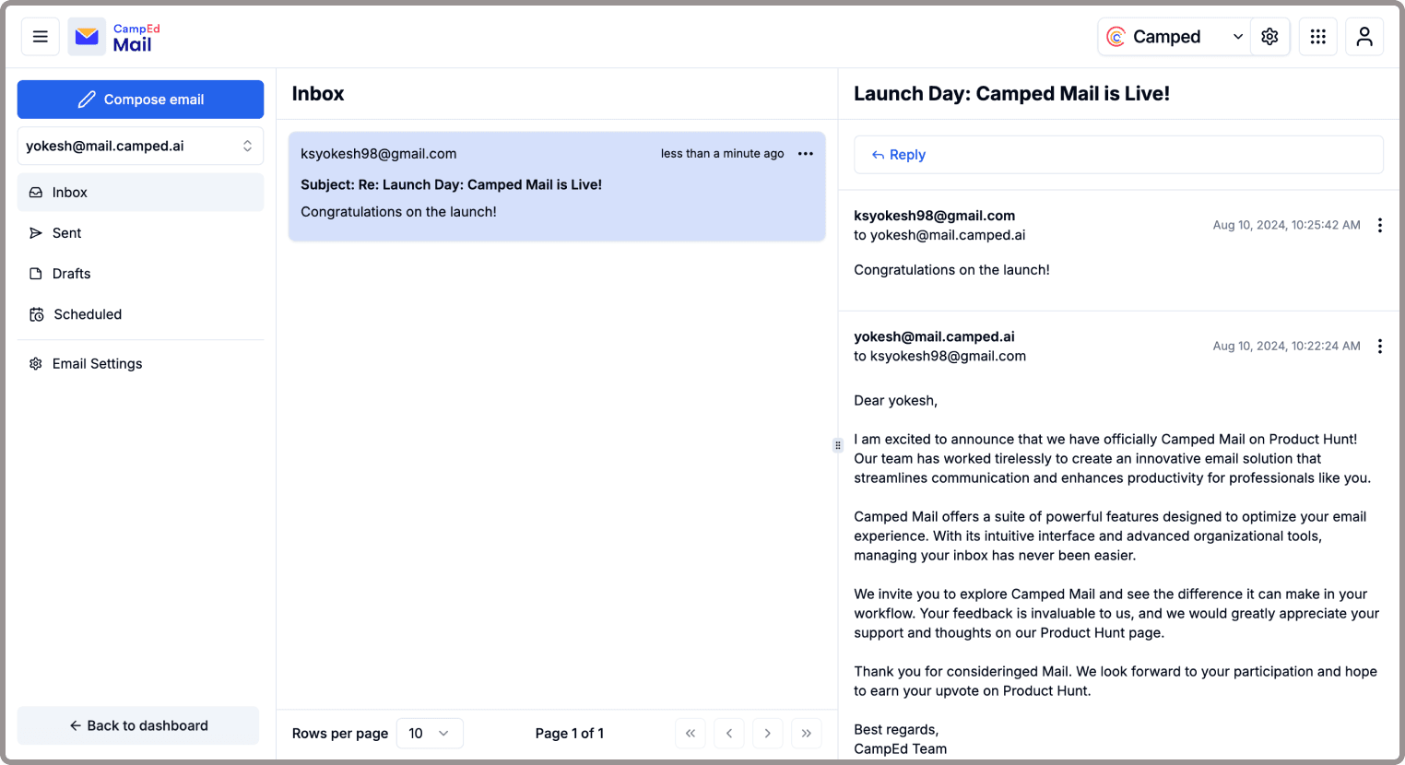Go to the last page
This screenshot has height=765, width=1405.
pos(807,734)
